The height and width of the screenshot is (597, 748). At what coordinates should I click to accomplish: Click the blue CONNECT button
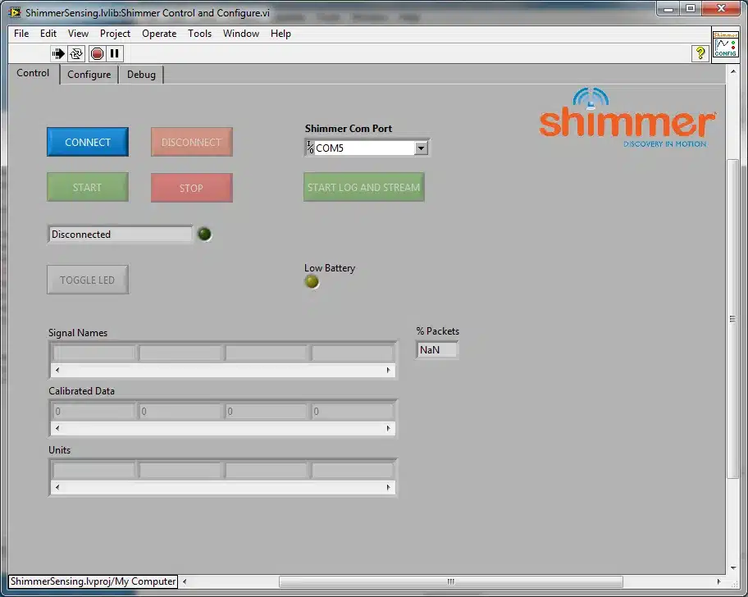pos(88,142)
